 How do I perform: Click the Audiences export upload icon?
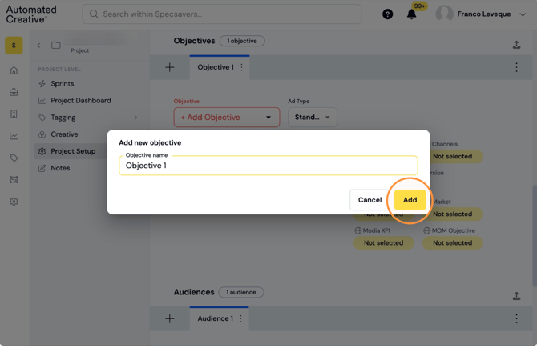[x=516, y=296]
